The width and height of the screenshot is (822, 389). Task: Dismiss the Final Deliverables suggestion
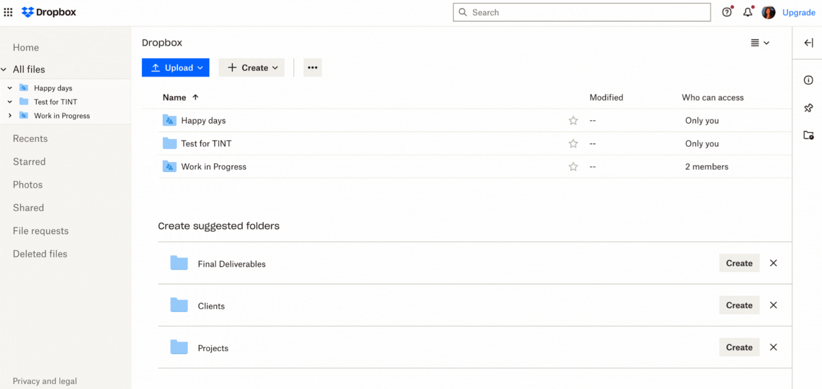[773, 263]
